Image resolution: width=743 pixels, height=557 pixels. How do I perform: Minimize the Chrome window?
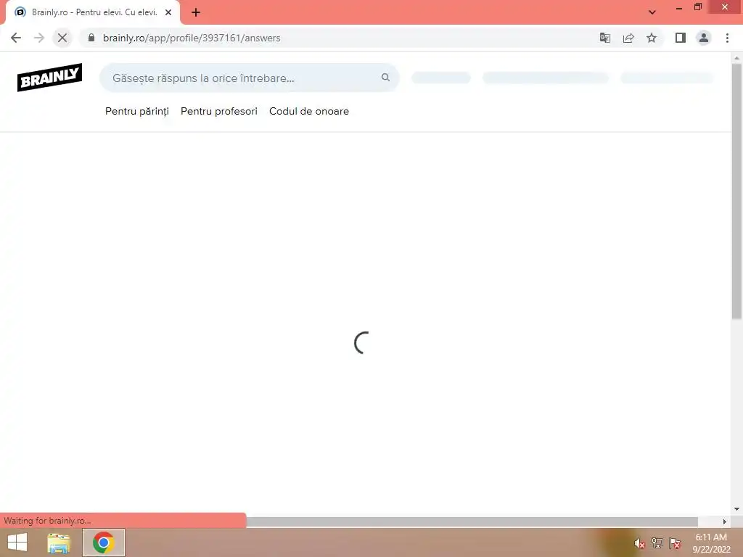679,7
